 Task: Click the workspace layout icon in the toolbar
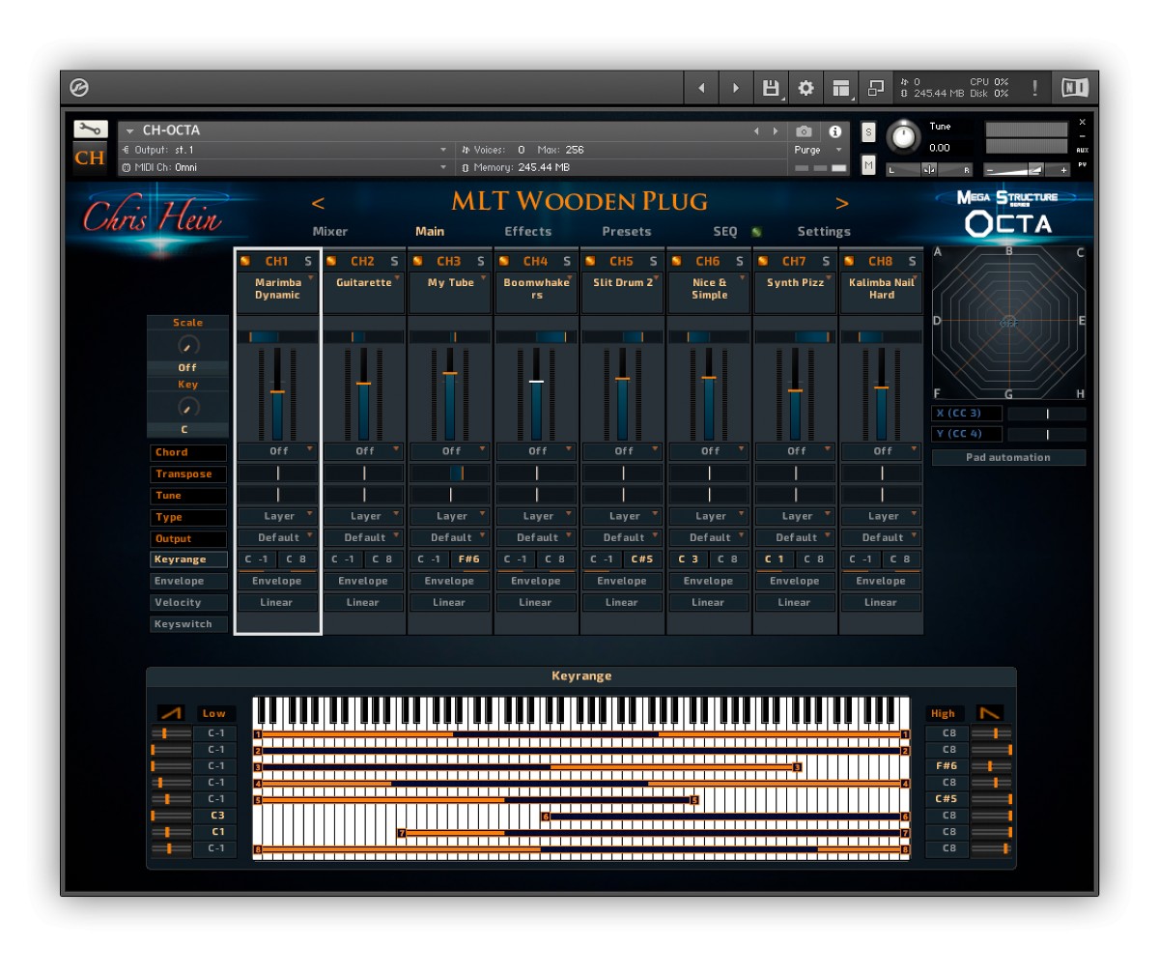[839, 87]
